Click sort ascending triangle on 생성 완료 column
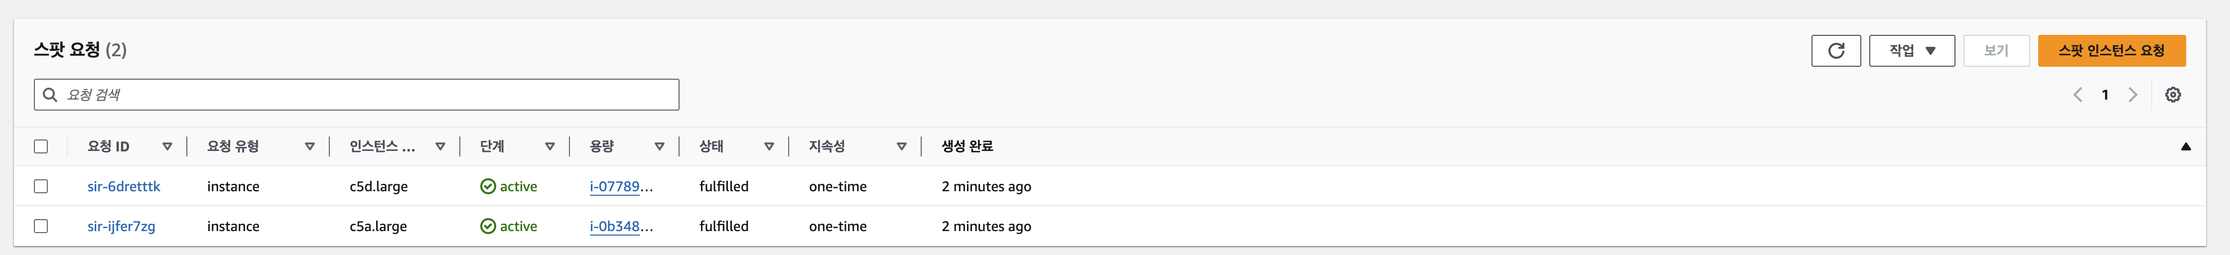The height and width of the screenshot is (255, 2230). (x=2185, y=147)
